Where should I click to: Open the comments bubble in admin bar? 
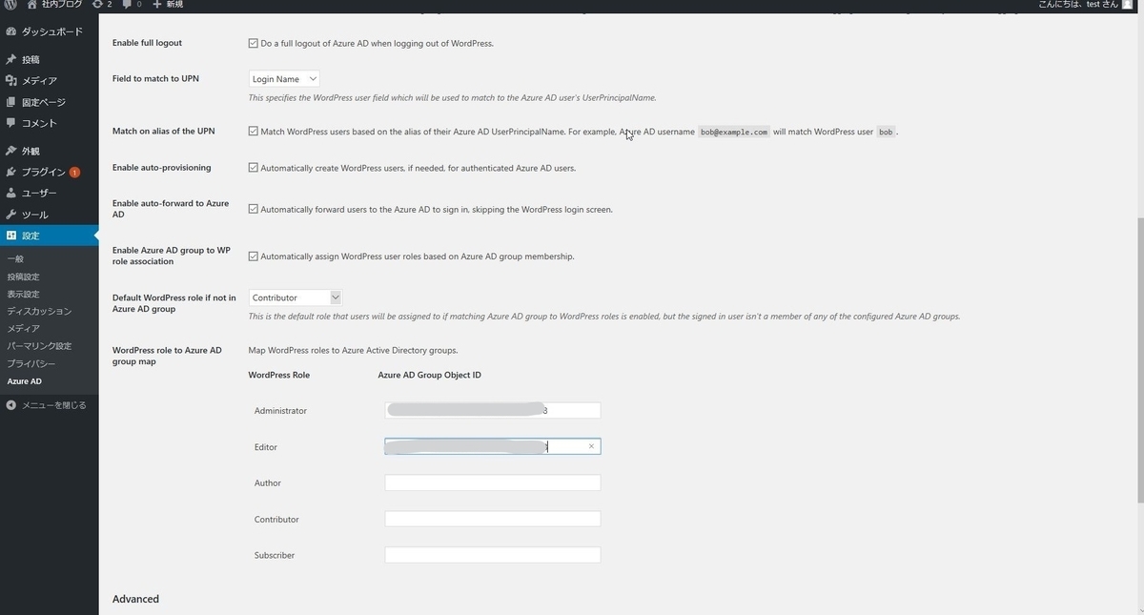133,5
